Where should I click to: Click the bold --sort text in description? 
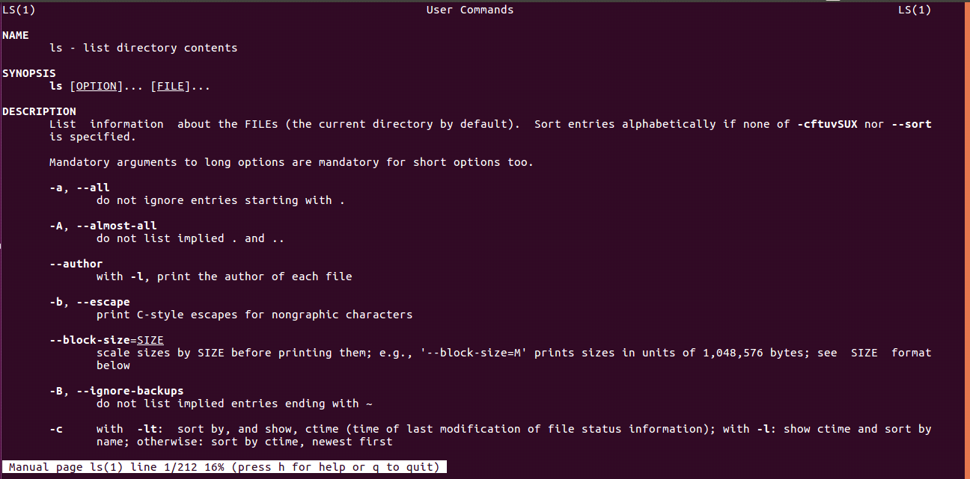click(912, 124)
